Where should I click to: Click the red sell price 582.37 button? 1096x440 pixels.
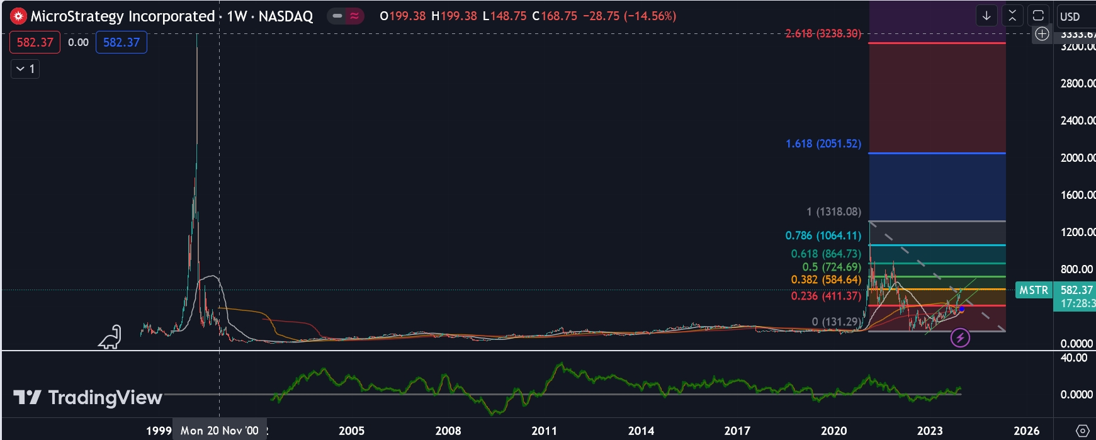(35, 42)
